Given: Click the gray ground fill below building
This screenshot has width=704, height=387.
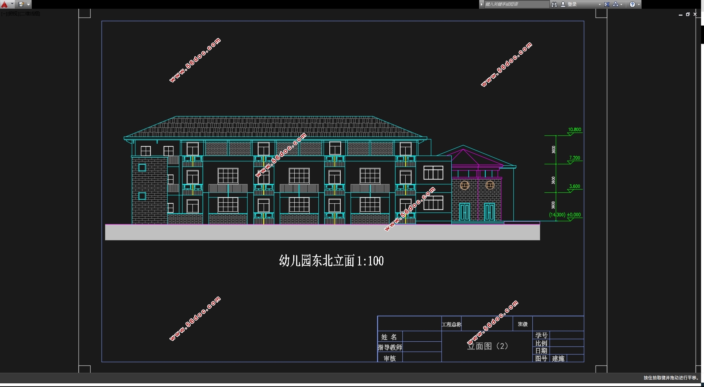Looking at the screenshot, I should tap(322, 232).
